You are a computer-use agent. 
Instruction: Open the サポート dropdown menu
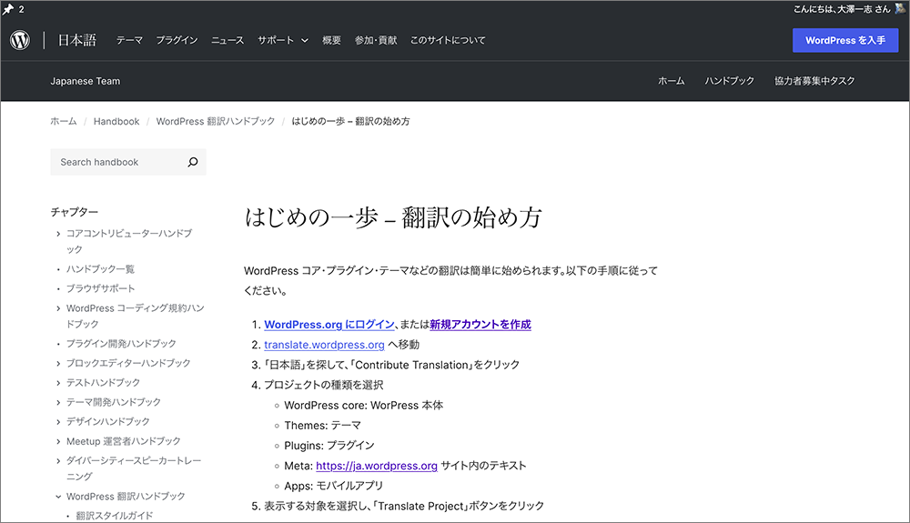click(283, 40)
